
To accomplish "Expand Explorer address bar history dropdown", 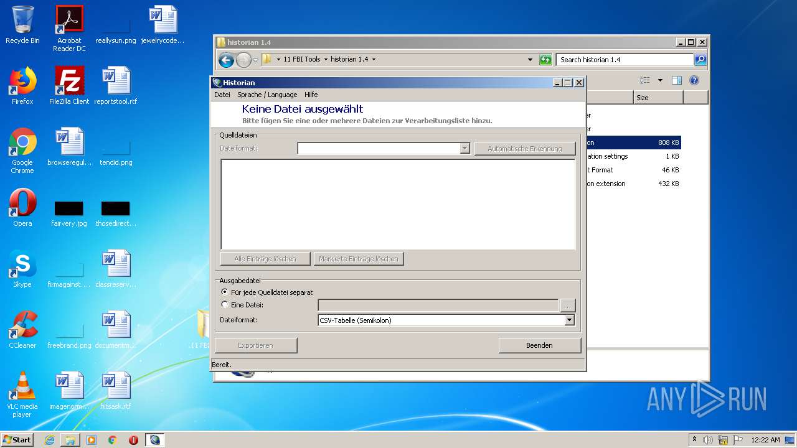I will [530, 60].
